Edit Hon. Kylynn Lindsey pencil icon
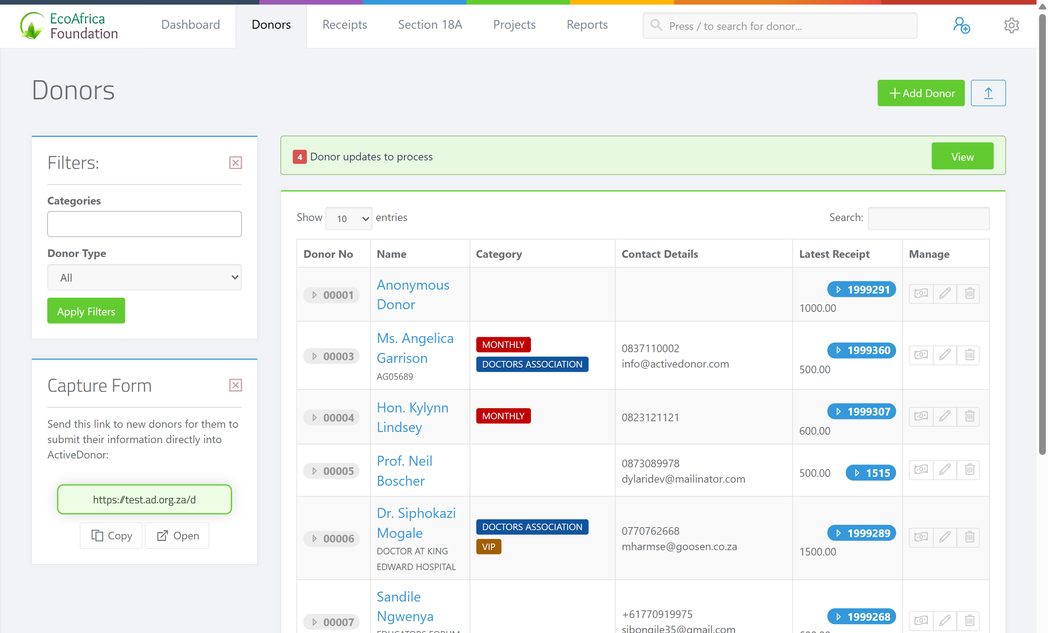Screen dimensions: 1048x633 [x=945, y=416]
